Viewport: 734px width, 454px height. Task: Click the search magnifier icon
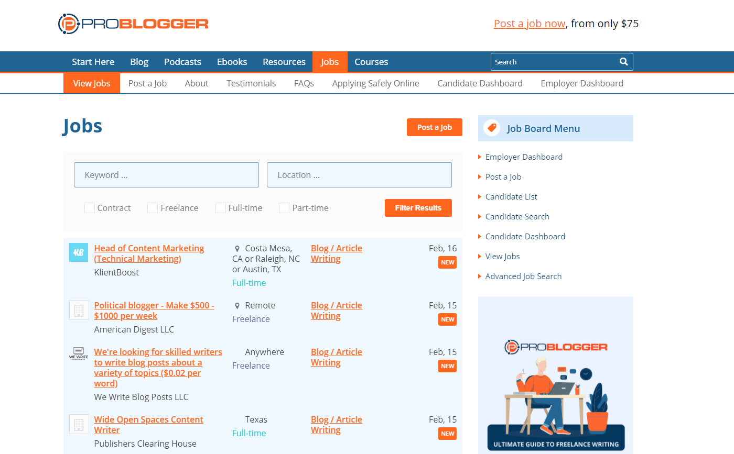pos(623,62)
